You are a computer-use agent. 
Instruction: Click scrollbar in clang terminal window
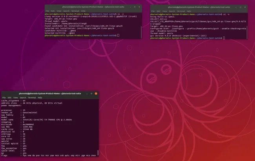[141, 32]
